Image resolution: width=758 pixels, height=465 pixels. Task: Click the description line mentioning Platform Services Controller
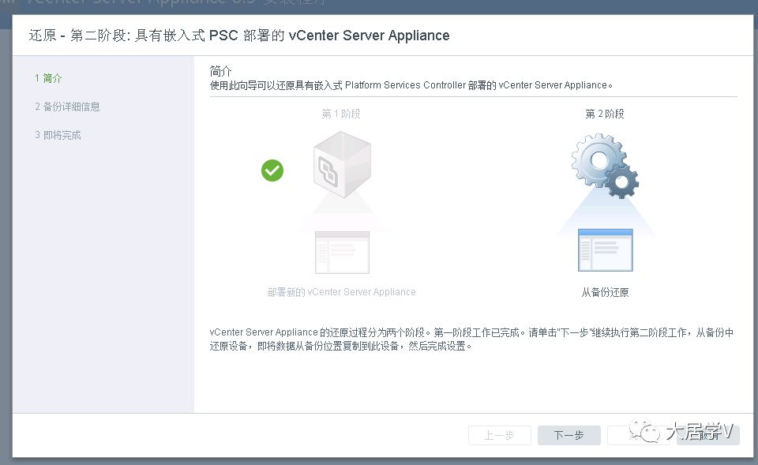tap(411, 85)
